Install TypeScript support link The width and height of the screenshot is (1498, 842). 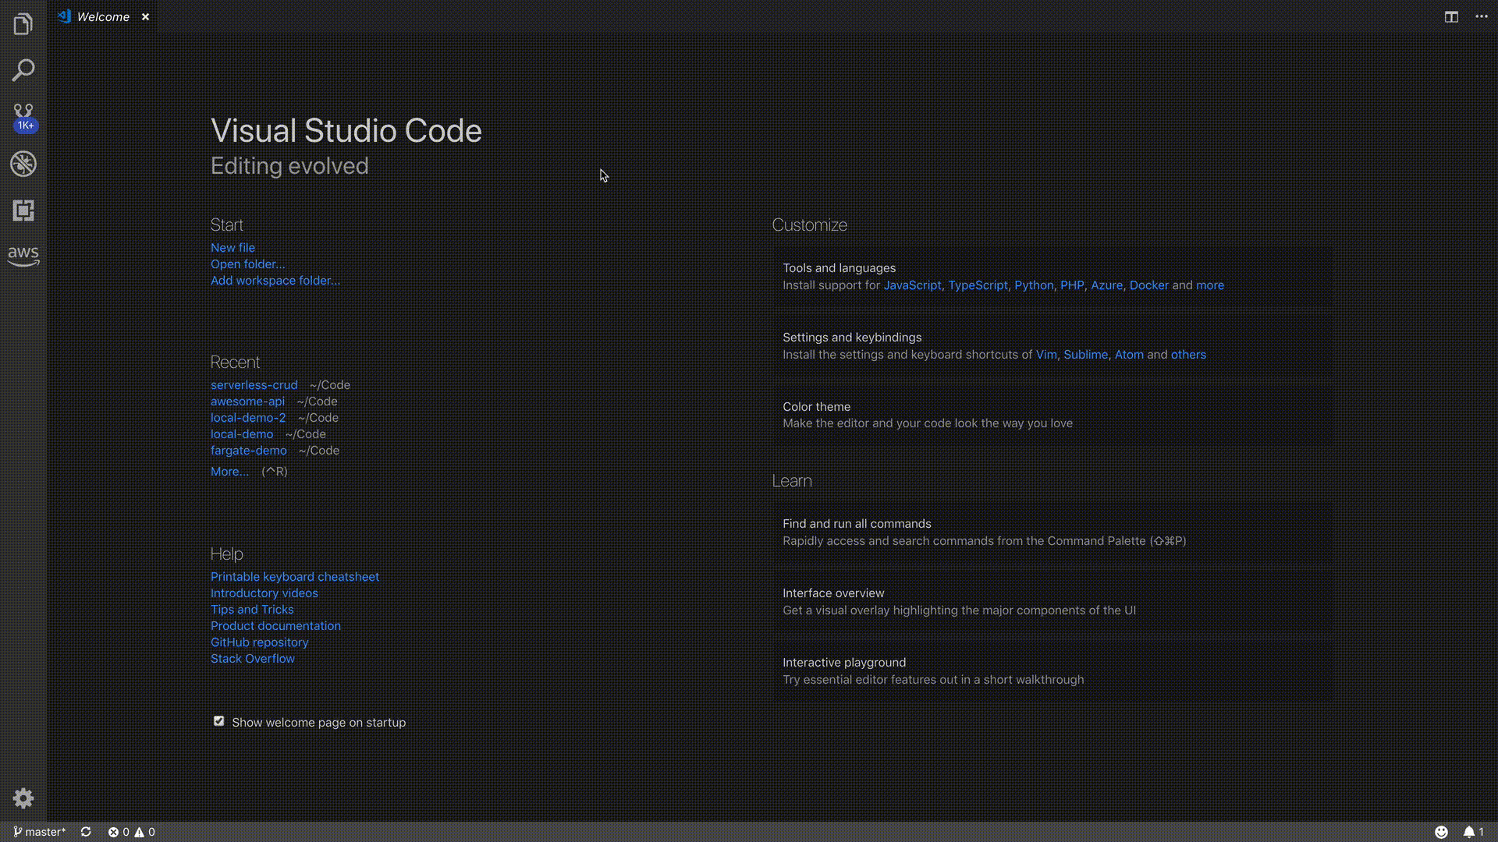(978, 285)
